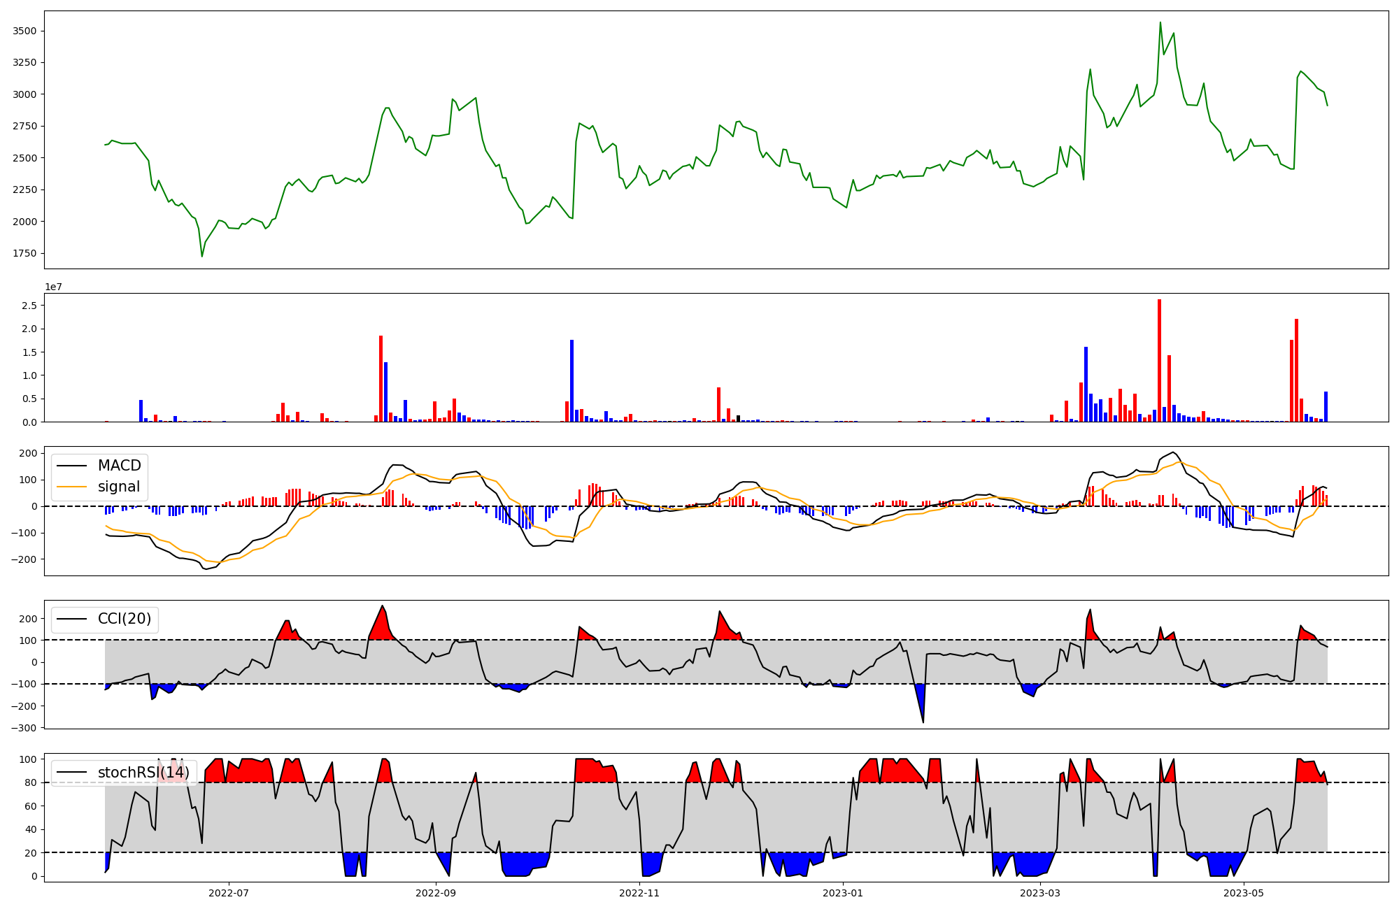This screenshot has width=1399, height=909.
Task: Click the 3500 price axis label
Action: click(25, 31)
